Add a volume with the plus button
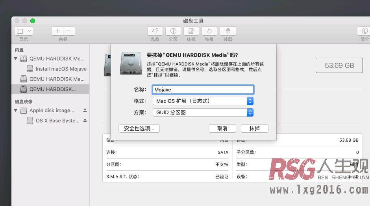370x206 pixels. [57, 31]
